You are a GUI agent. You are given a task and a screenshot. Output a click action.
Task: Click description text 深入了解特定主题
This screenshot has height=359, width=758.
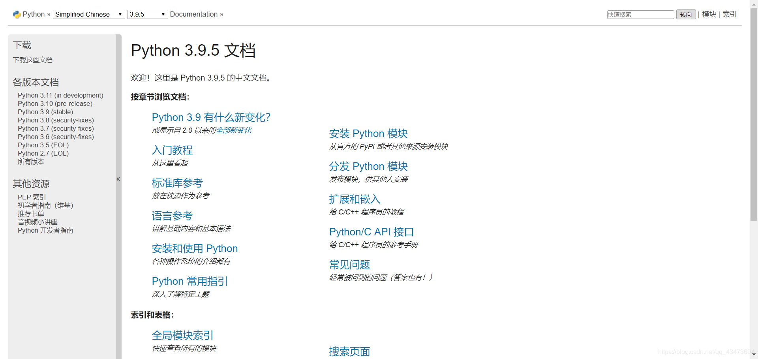pos(181,294)
